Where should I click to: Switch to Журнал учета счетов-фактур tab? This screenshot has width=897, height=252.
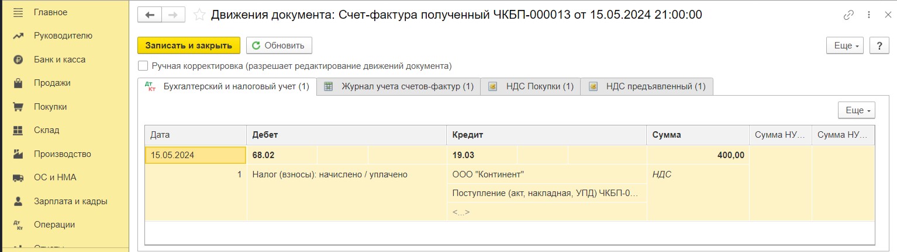399,86
